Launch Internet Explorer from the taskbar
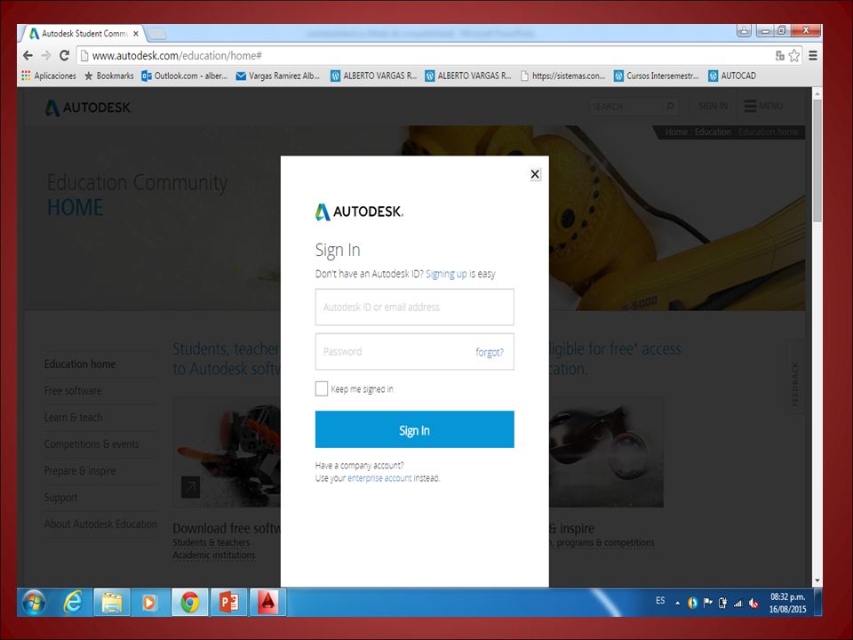 coord(72,602)
